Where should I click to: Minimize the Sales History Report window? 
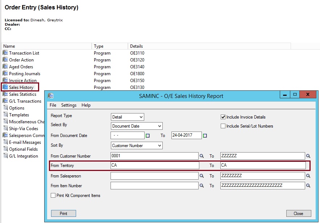[x=285, y=94]
